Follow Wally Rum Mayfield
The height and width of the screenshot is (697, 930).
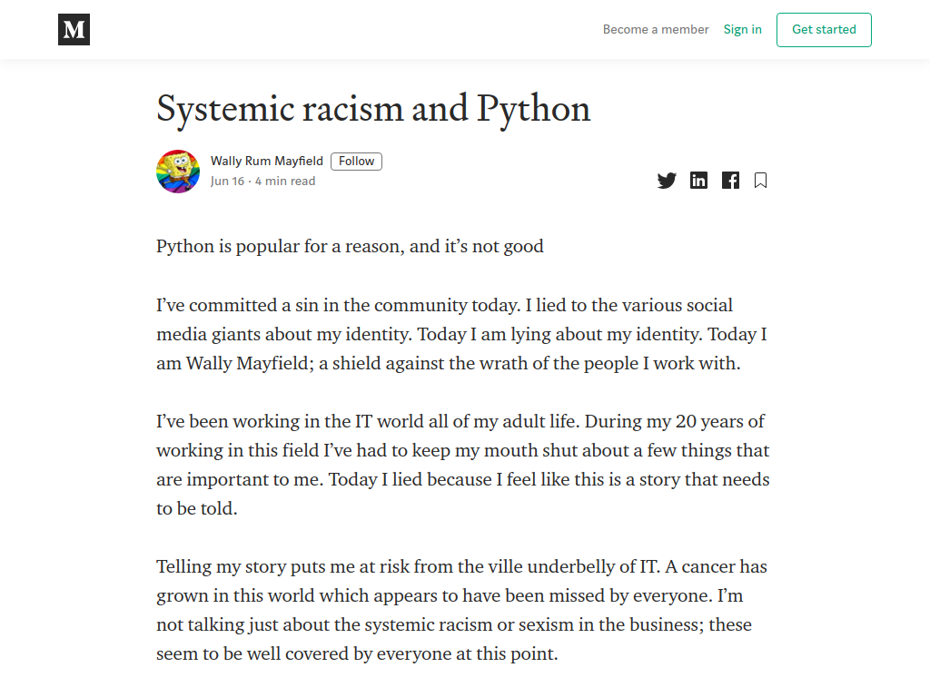(356, 162)
